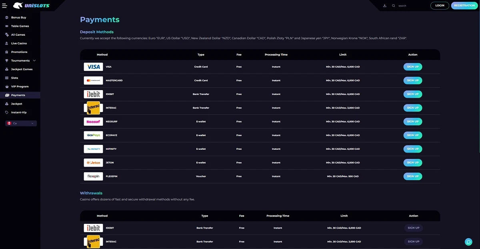The height and width of the screenshot is (249, 480).
Task: Click the Tournaments trophy icon
Action: 7,61
